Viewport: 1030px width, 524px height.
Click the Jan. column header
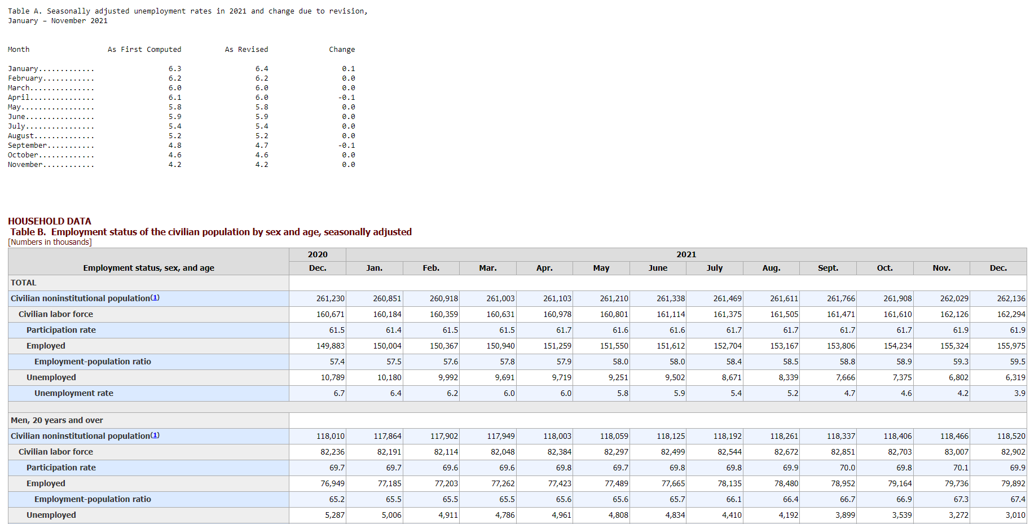click(374, 268)
